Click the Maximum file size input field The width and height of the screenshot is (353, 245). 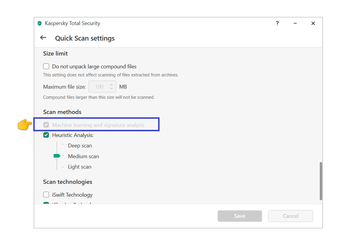point(99,87)
